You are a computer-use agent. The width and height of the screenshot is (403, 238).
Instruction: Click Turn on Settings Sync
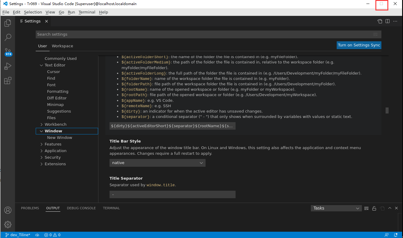359,45
